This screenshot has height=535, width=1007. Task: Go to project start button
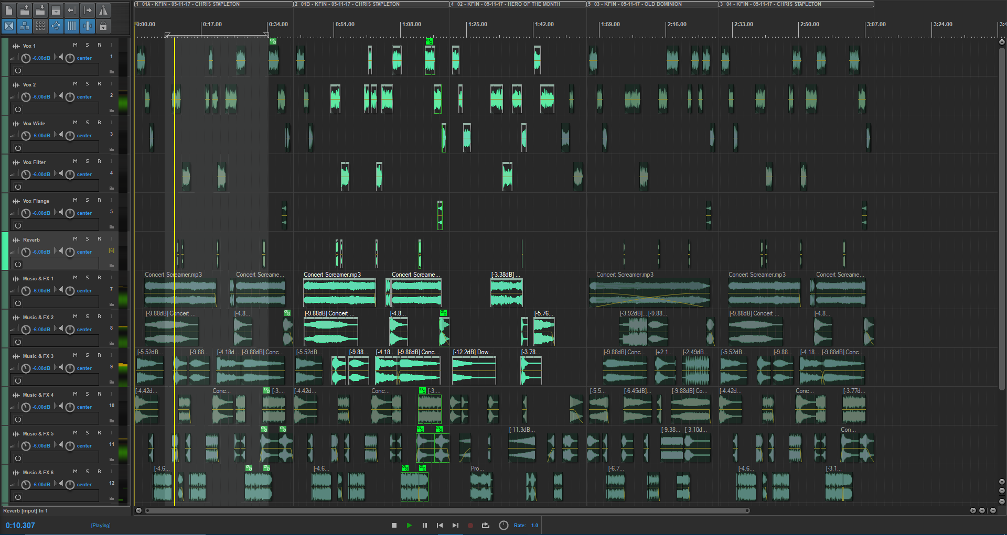point(440,525)
